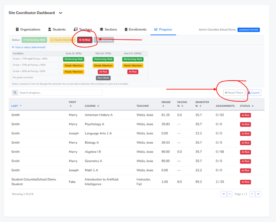This screenshot has height=222, width=276.
Task: Click the Language Arts 1 A course cell
Action: click(98, 133)
